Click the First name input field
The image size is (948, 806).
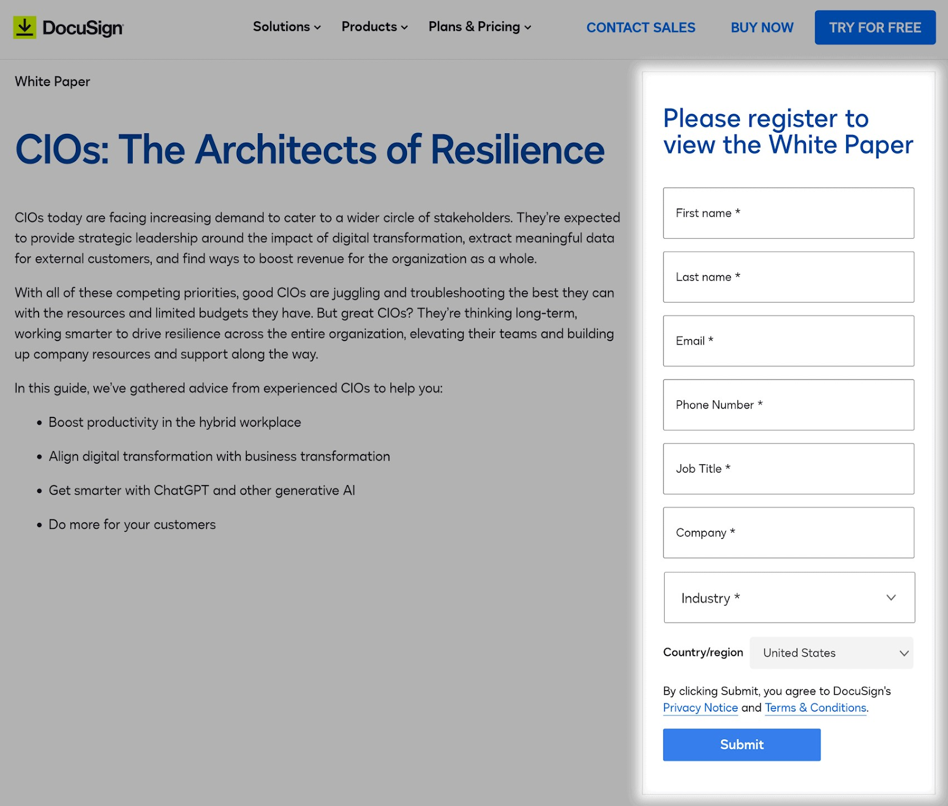point(788,213)
